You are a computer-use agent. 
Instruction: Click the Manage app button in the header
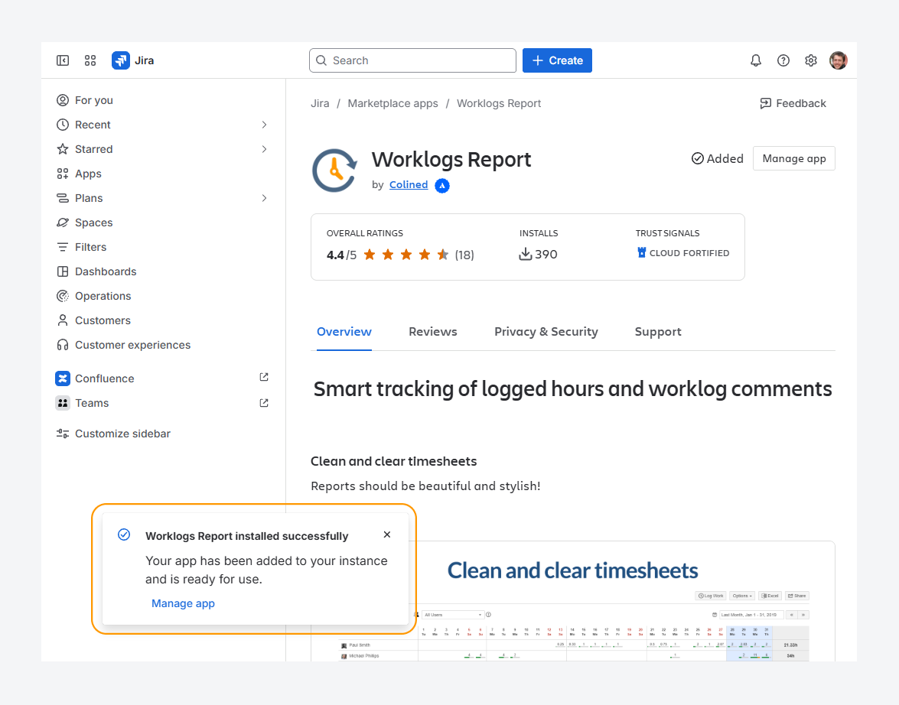coord(794,159)
